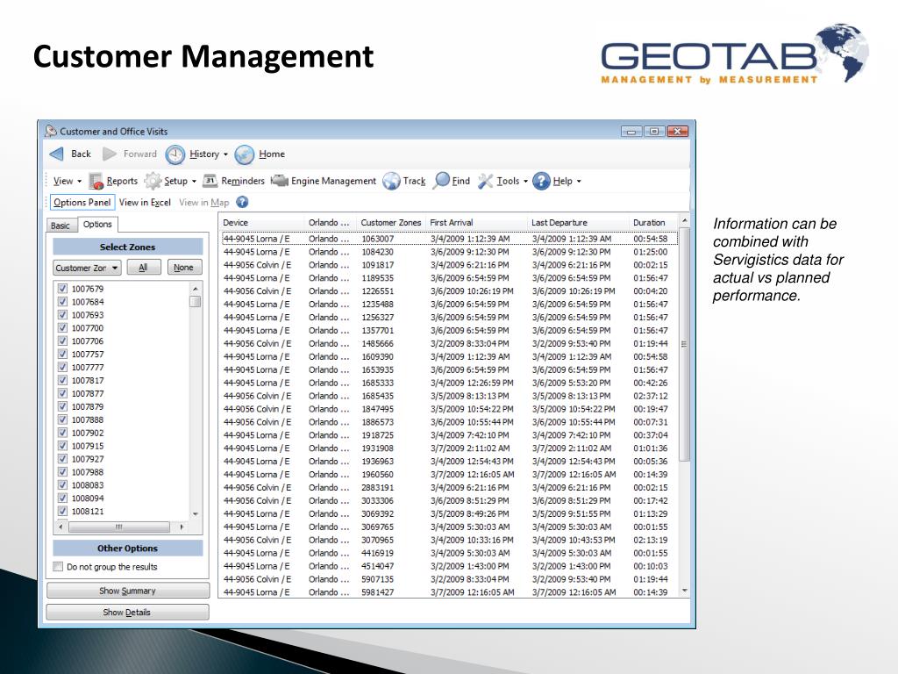Click the Forward arrow icon
The width and height of the screenshot is (898, 674).
click(110, 154)
